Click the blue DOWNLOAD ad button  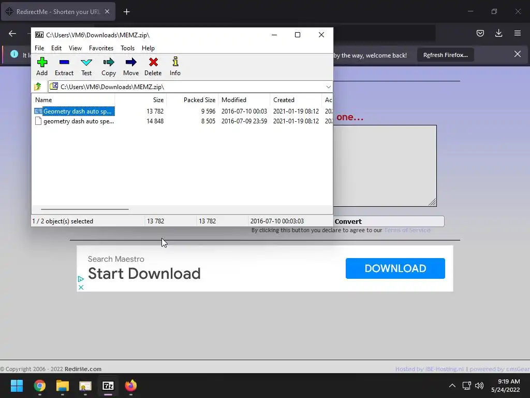click(395, 268)
